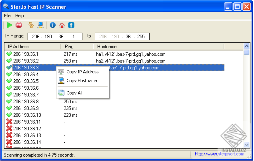Click the vertical scrollbar thumb
The width and height of the screenshot is (254, 161).
[246, 52]
